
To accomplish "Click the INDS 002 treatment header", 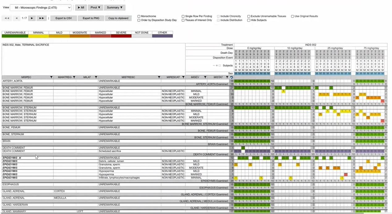I will [310, 45].
